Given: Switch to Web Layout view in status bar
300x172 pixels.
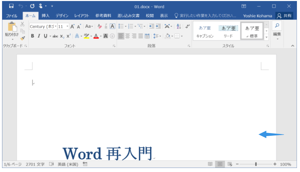Looking at the screenshot, I should (x=230, y=164).
